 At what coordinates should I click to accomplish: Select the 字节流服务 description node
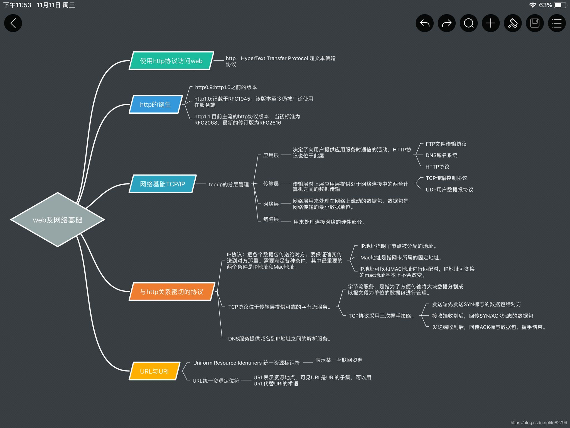coord(406,290)
